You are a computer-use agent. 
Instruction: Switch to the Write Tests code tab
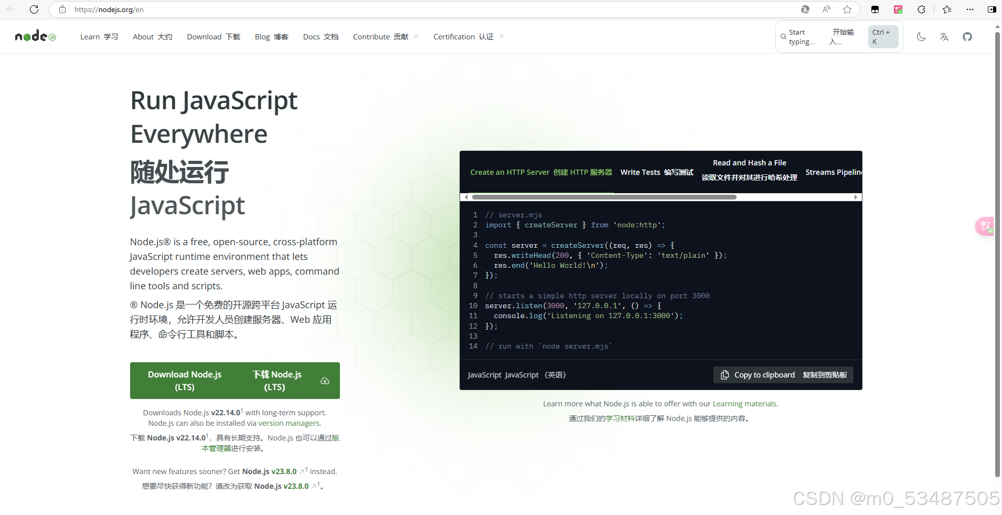click(656, 172)
